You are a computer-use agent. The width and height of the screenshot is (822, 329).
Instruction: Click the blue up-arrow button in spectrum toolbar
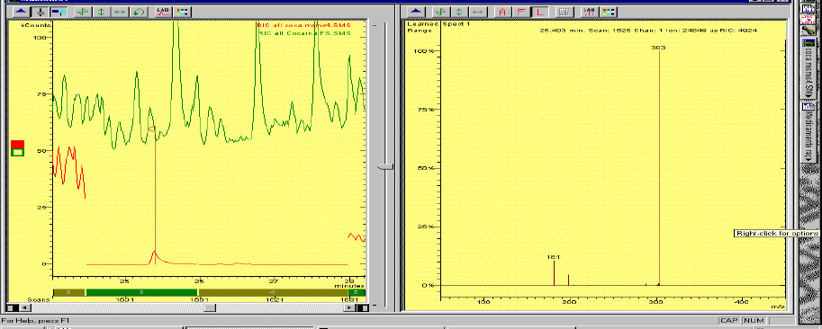416,11
